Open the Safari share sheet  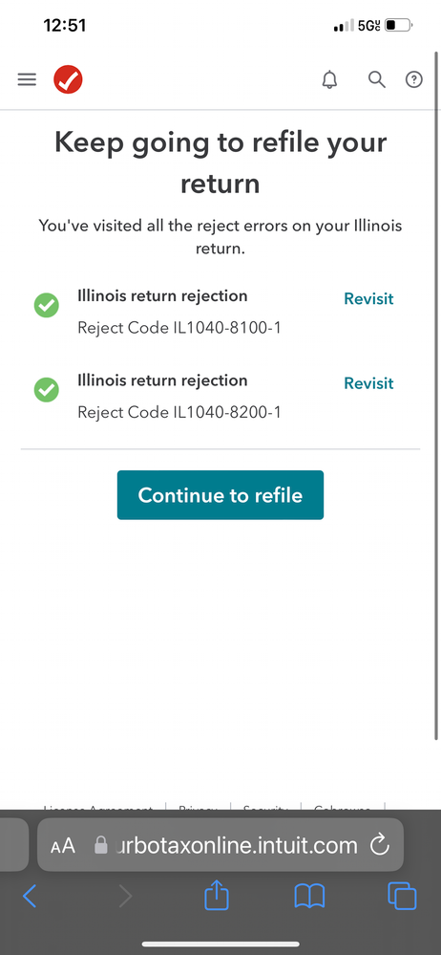tap(216, 896)
